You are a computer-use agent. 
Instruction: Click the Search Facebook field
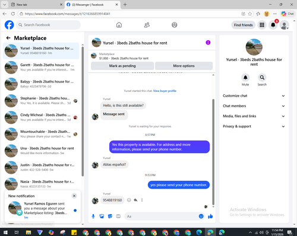tap(48, 25)
